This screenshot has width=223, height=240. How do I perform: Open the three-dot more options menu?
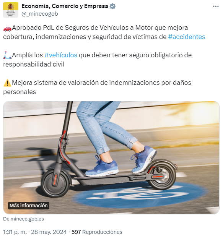click(x=216, y=6)
